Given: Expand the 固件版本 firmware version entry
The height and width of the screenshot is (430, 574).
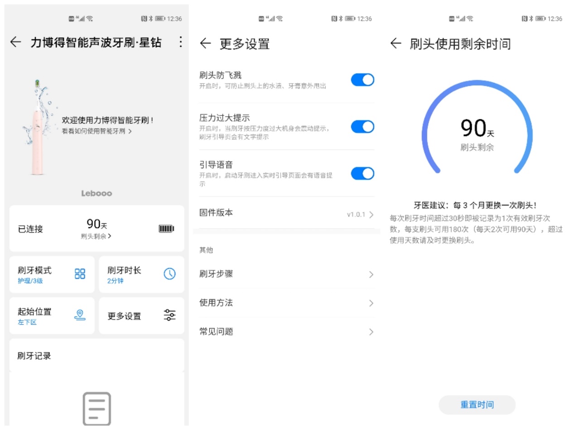Looking at the screenshot, I should pos(286,213).
